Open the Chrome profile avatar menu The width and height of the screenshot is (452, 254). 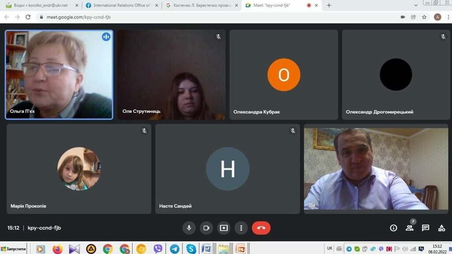437,17
